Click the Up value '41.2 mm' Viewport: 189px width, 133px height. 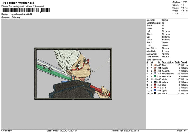[x=166, y=37]
